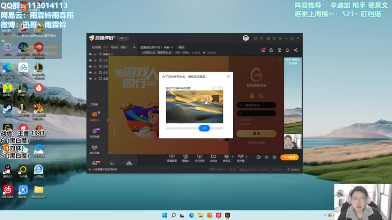Click the download icon in tools bar
The height and width of the screenshot is (220, 392).
pyautogui.click(x=112, y=163)
